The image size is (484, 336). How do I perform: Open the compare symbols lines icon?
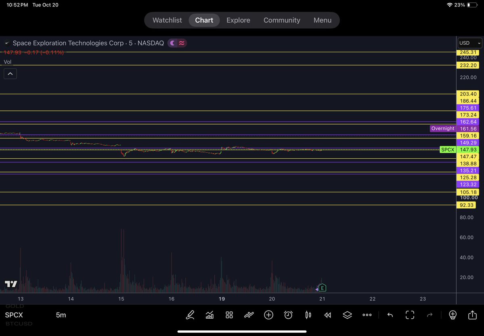tap(249, 315)
